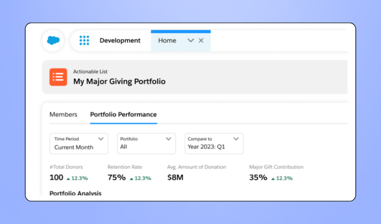Open the Compare to dropdown
This screenshot has width=381, height=224.
214,144
